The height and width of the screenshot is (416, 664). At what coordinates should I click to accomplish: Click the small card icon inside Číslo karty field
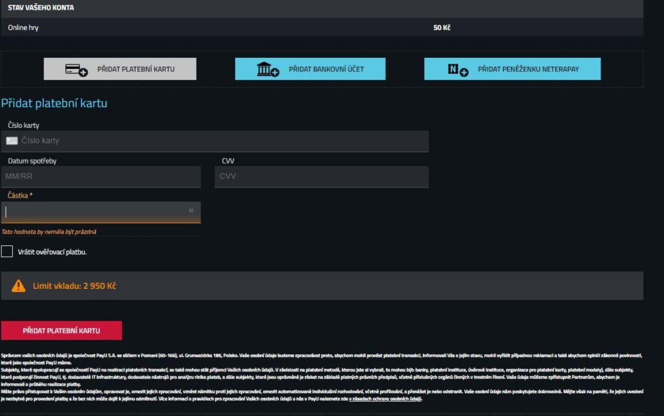point(12,141)
